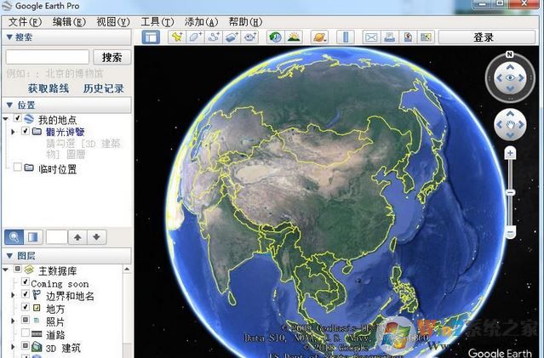This screenshot has width=544, height=358.
Task: Click the Add Image Overlay icon
Action: click(x=232, y=37)
